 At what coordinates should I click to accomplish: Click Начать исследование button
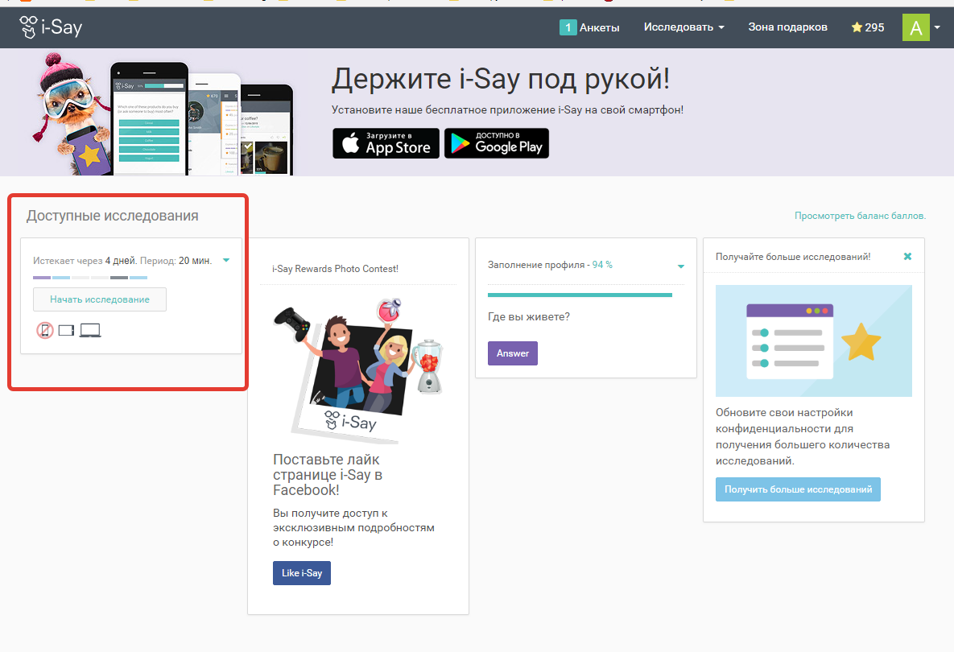[100, 299]
